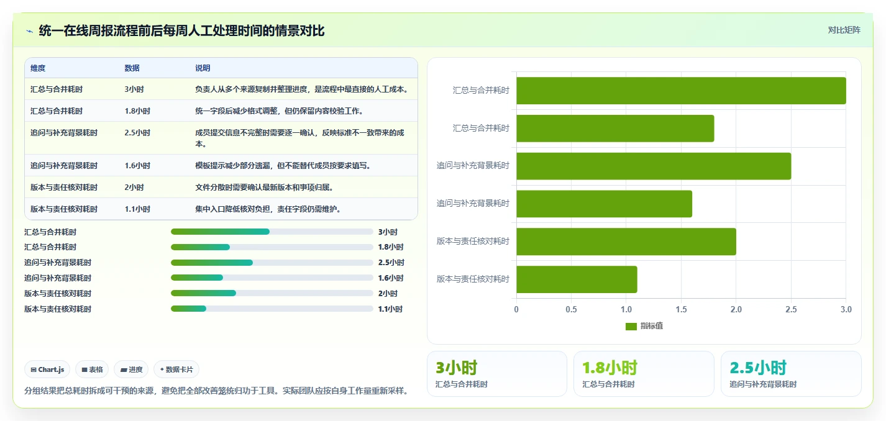This screenshot has height=421, width=886.
Task: Click the 0.5 tick on the chart axis
Action: [x=571, y=309]
